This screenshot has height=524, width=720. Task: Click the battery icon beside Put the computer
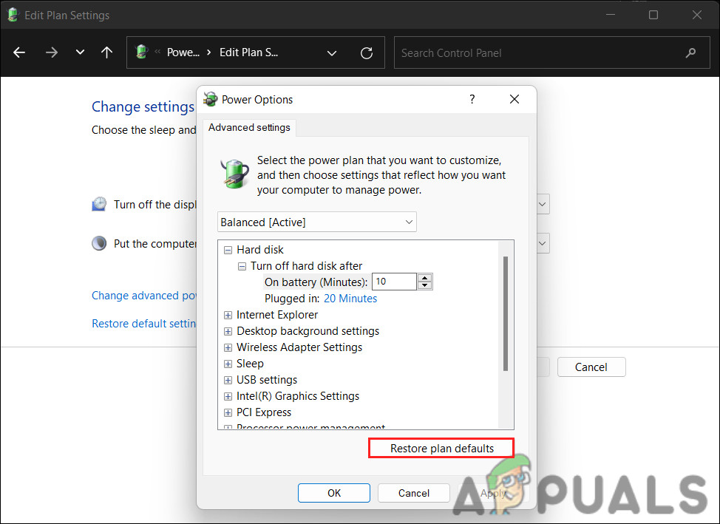tap(99, 242)
